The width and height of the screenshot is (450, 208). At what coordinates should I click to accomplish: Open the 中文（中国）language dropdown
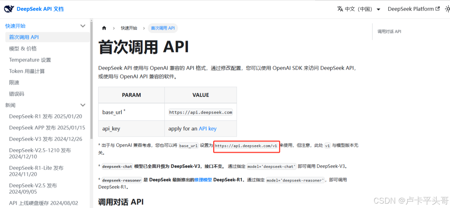359,9
